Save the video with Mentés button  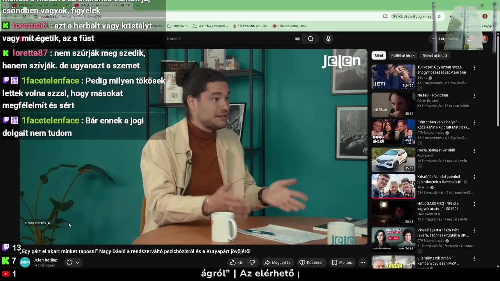point(342,263)
